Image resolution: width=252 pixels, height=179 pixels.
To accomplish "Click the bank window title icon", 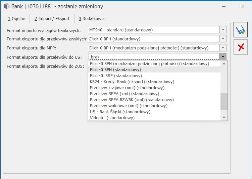I will 7,6.
